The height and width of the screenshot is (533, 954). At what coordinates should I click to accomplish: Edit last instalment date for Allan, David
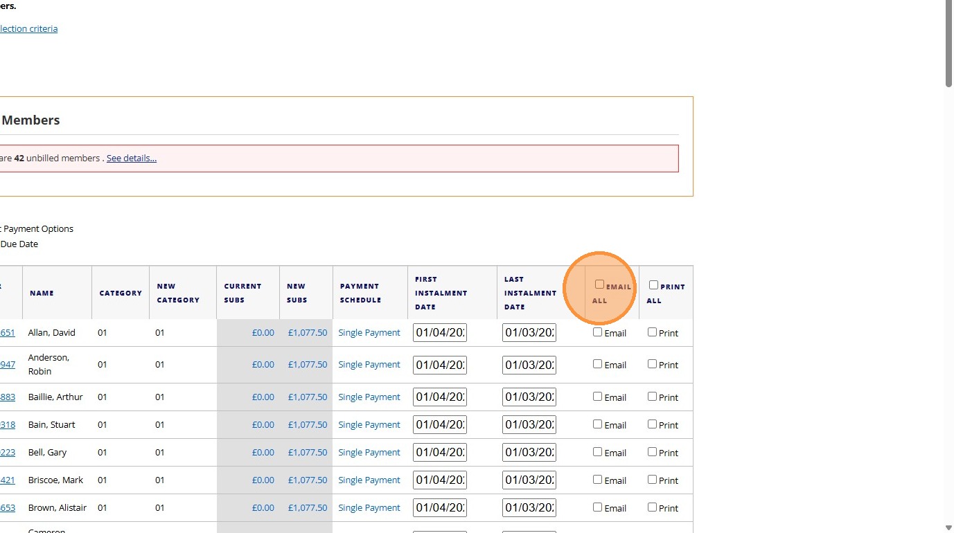tap(529, 332)
